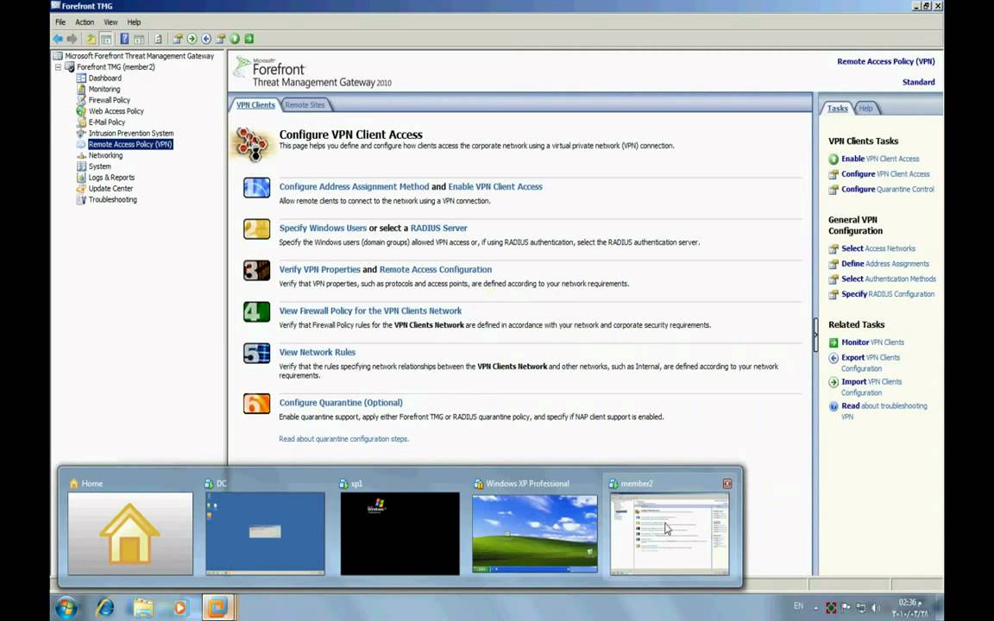The height and width of the screenshot is (621, 994).
Task: Click the Action Center flag tray icon
Action: [x=846, y=608]
